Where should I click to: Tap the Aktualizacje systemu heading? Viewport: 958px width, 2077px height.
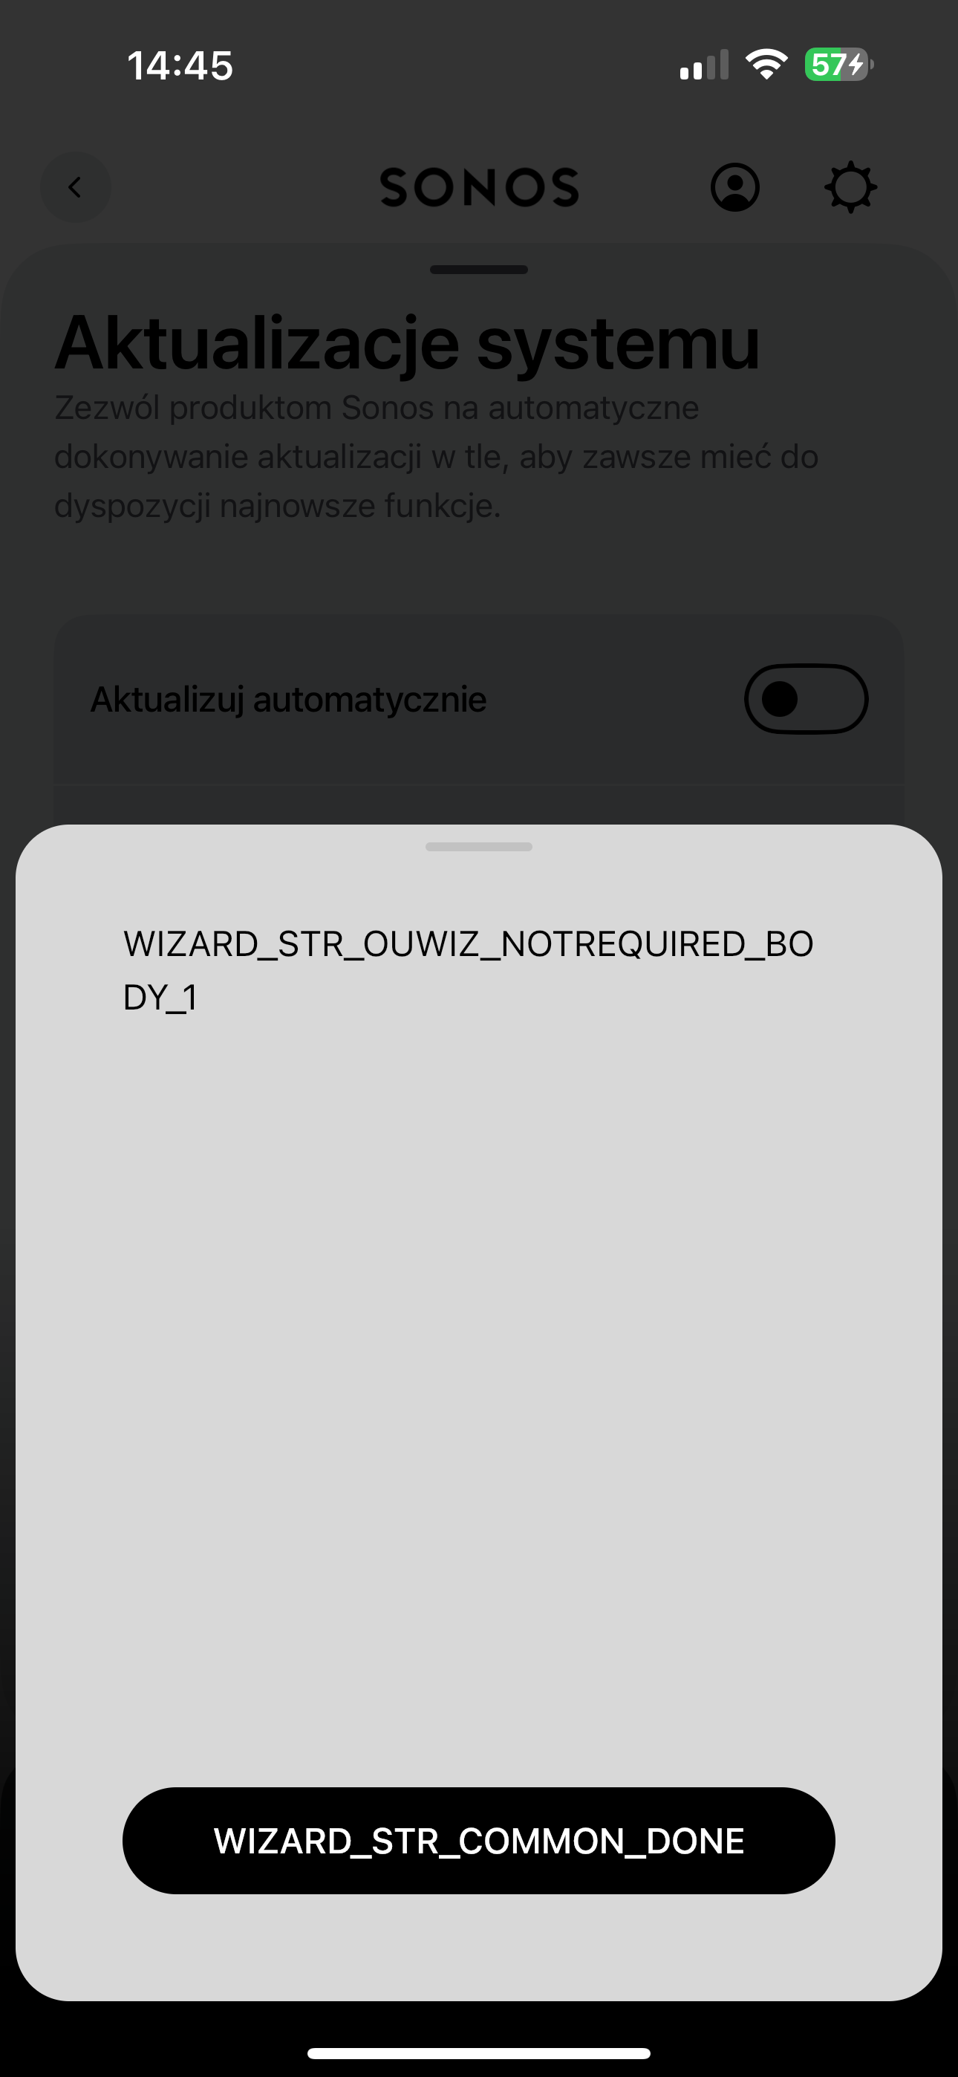pyautogui.click(x=407, y=343)
